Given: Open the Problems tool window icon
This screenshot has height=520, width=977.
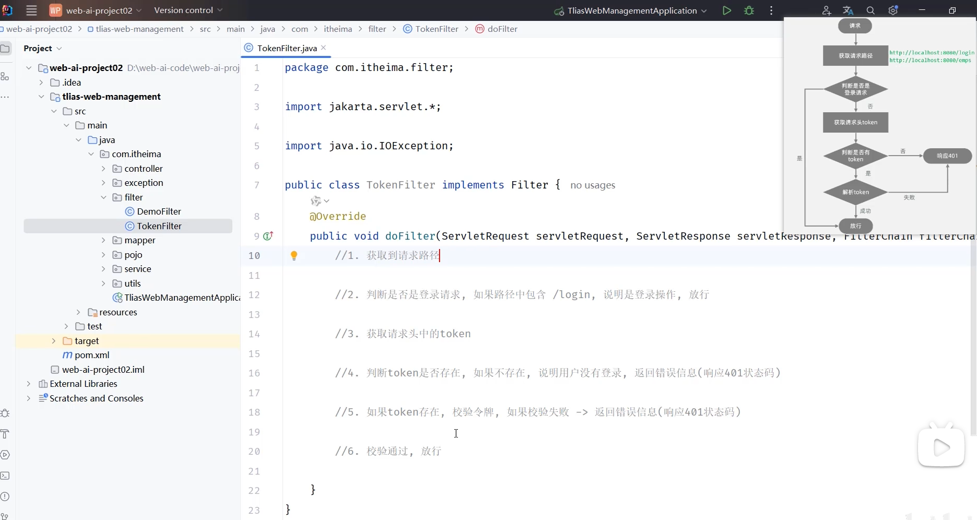Looking at the screenshot, I should 5,497.
